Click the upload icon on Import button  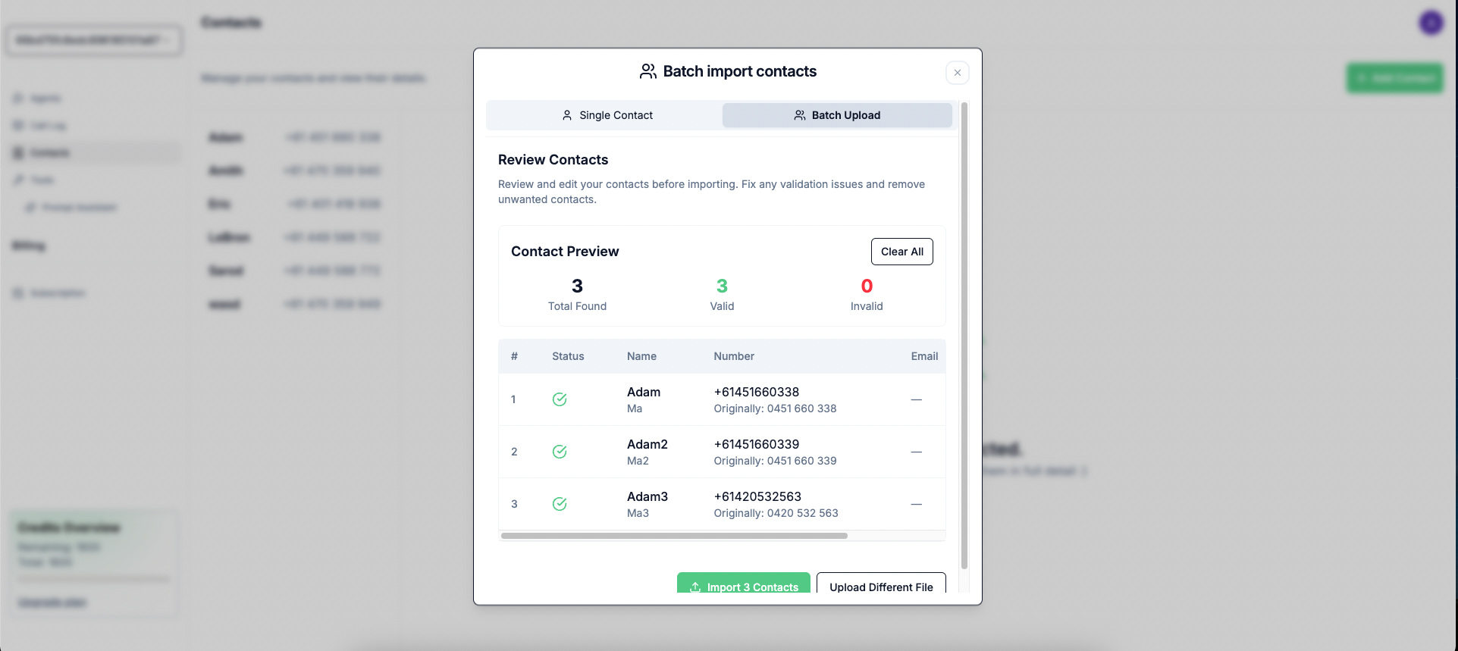point(695,587)
